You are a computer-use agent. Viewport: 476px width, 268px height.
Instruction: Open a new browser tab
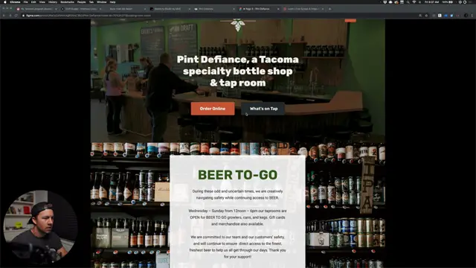click(x=329, y=9)
